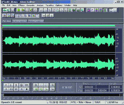Screen dimensions: 124x105
Task: Open the Edit menu
Action: point(9,5)
